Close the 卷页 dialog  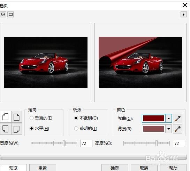(x=185, y=5)
